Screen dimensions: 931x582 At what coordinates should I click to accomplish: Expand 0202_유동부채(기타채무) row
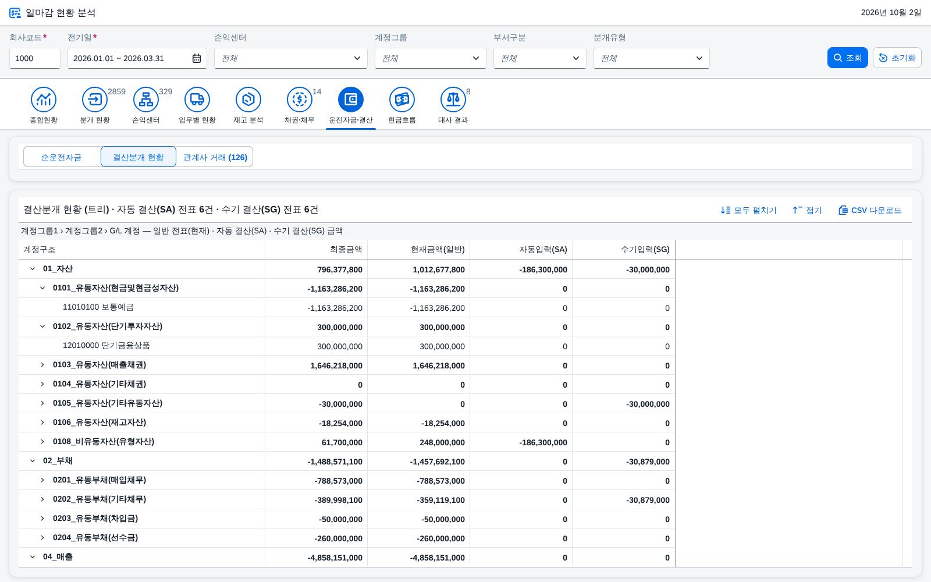click(42, 499)
